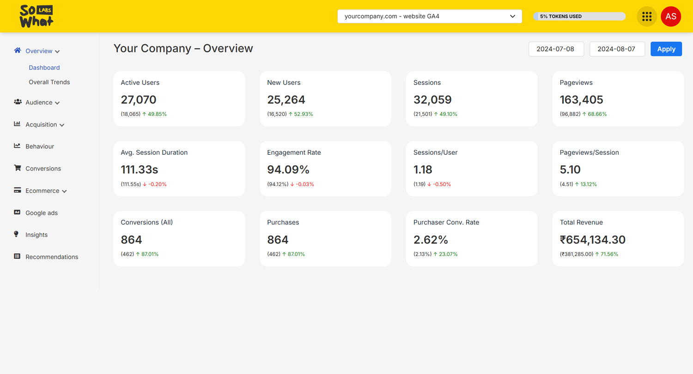This screenshot has width=693, height=374.
Task: Click the 52.93% New Users change
Action: (301, 114)
